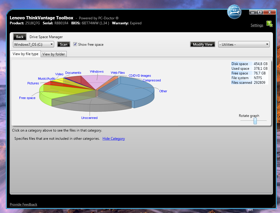Open the Windows7_OS (C:) drive dropdown

click(34, 44)
